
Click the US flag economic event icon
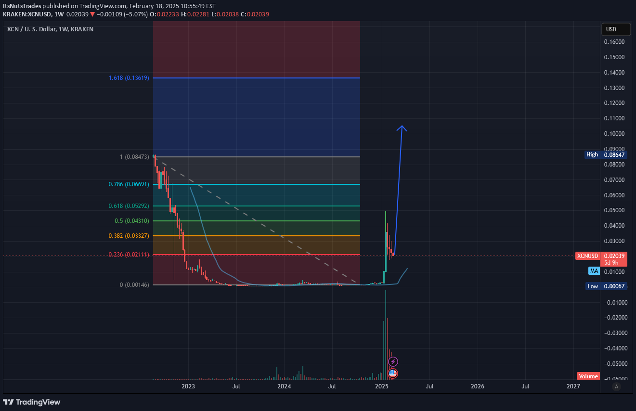393,373
